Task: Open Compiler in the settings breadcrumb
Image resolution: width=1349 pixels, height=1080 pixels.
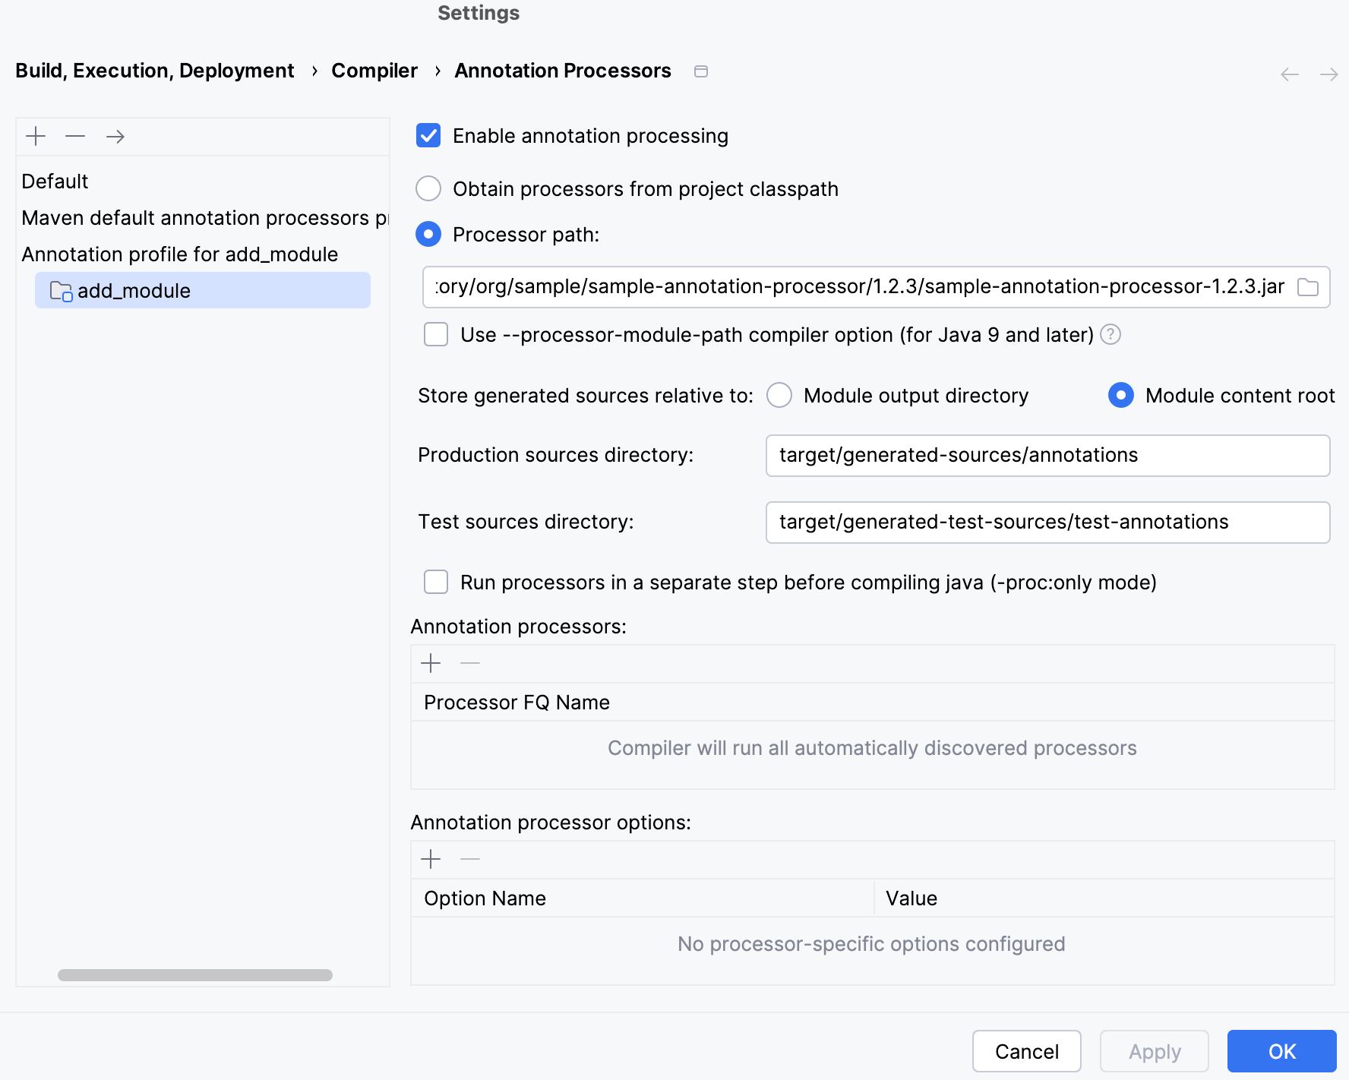Action: (374, 70)
